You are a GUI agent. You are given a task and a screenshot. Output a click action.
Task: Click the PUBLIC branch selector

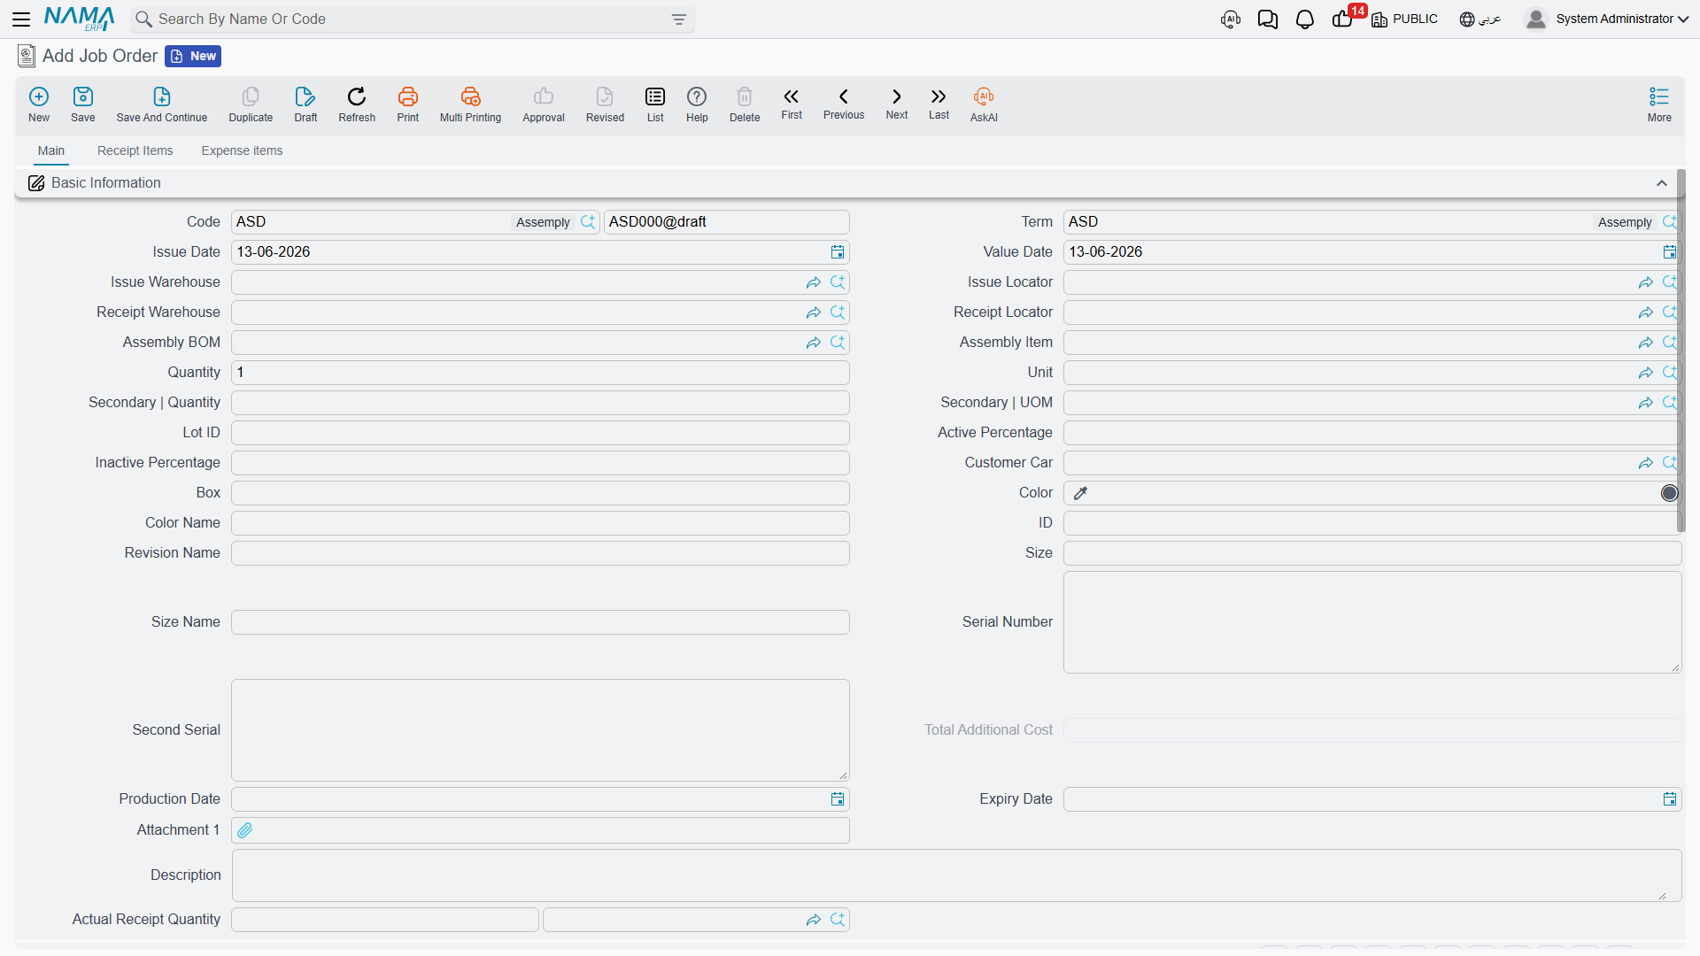pos(1404,19)
